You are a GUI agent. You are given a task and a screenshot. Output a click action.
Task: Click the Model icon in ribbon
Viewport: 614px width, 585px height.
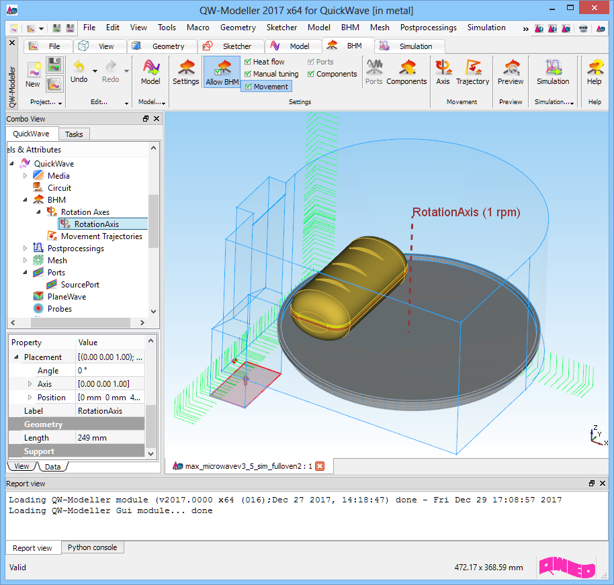150,73
